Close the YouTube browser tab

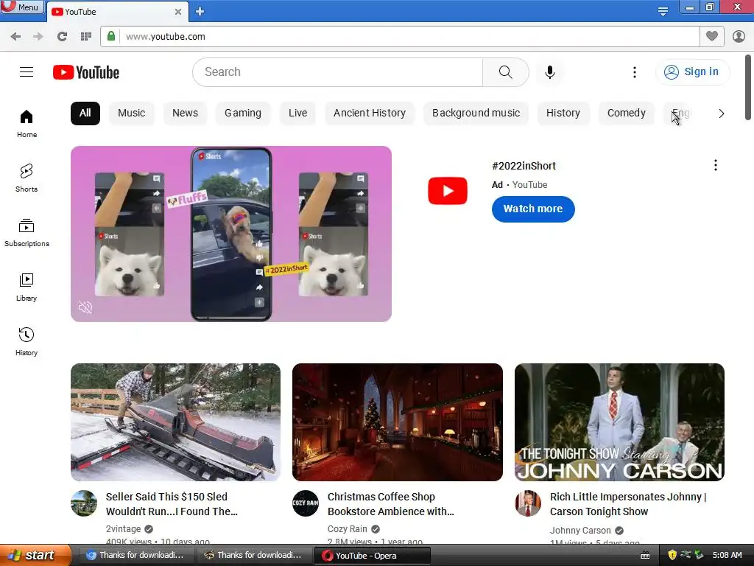178,12
